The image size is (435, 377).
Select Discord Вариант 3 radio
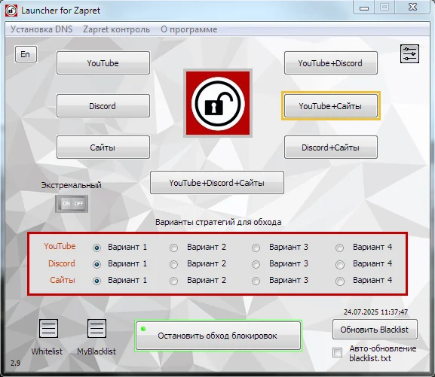tap(256, 265)
